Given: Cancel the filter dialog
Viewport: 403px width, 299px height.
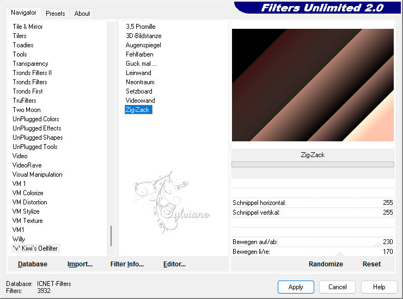Looking at the screenshot, I should coord(338,287).
